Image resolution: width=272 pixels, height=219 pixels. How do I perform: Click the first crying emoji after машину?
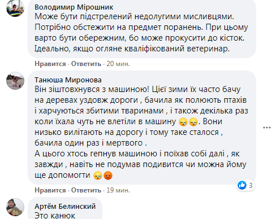183,122
